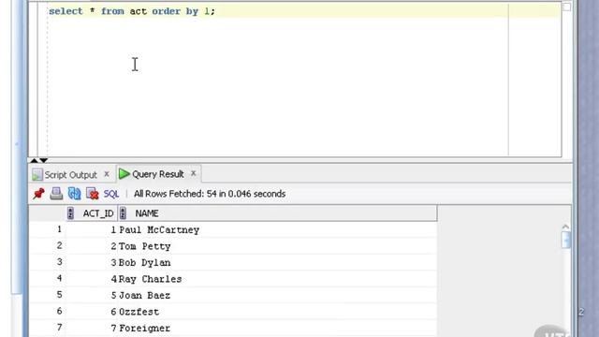Click the small square marker atop editor's right gutter

pos(567,7)
